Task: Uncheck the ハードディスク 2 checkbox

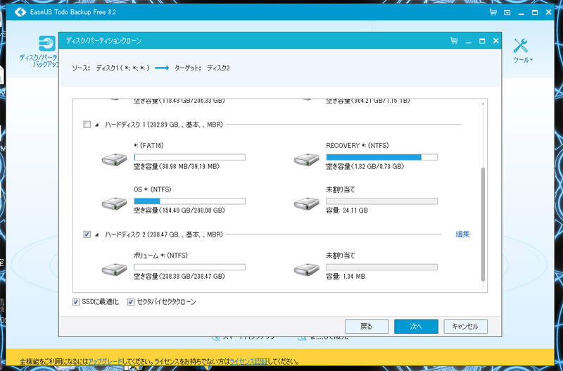Action: click(87, 234)
